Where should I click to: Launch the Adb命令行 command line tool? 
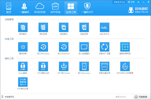click(x=104, y=27)
